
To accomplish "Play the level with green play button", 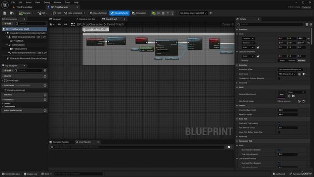I will click(x=154, y=13).
